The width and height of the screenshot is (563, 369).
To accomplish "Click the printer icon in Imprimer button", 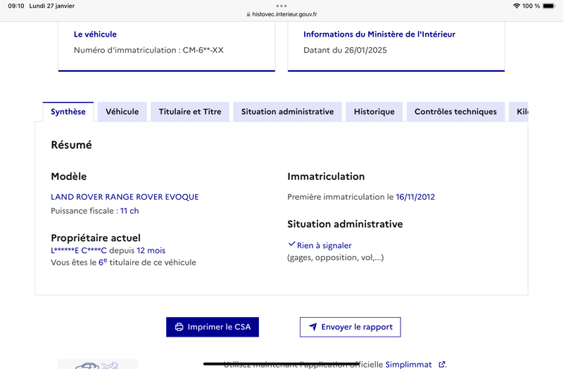I will pyautogui.click(x=179, y=327).
